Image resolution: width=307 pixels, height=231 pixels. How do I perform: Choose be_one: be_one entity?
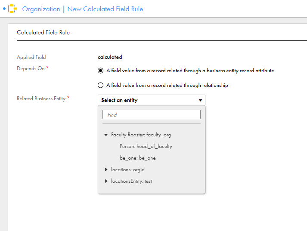pos(138,158)
